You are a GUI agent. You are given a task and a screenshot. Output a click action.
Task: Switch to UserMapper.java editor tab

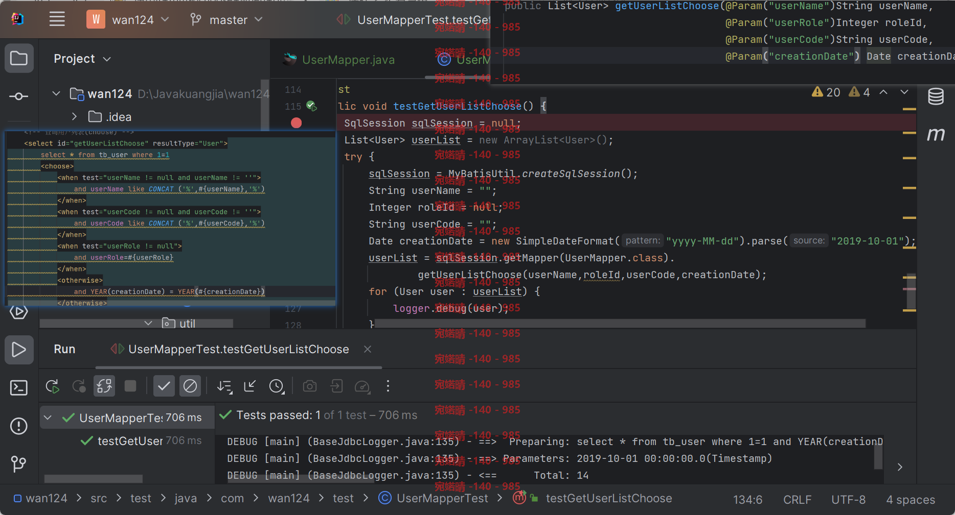click(339, 60)
